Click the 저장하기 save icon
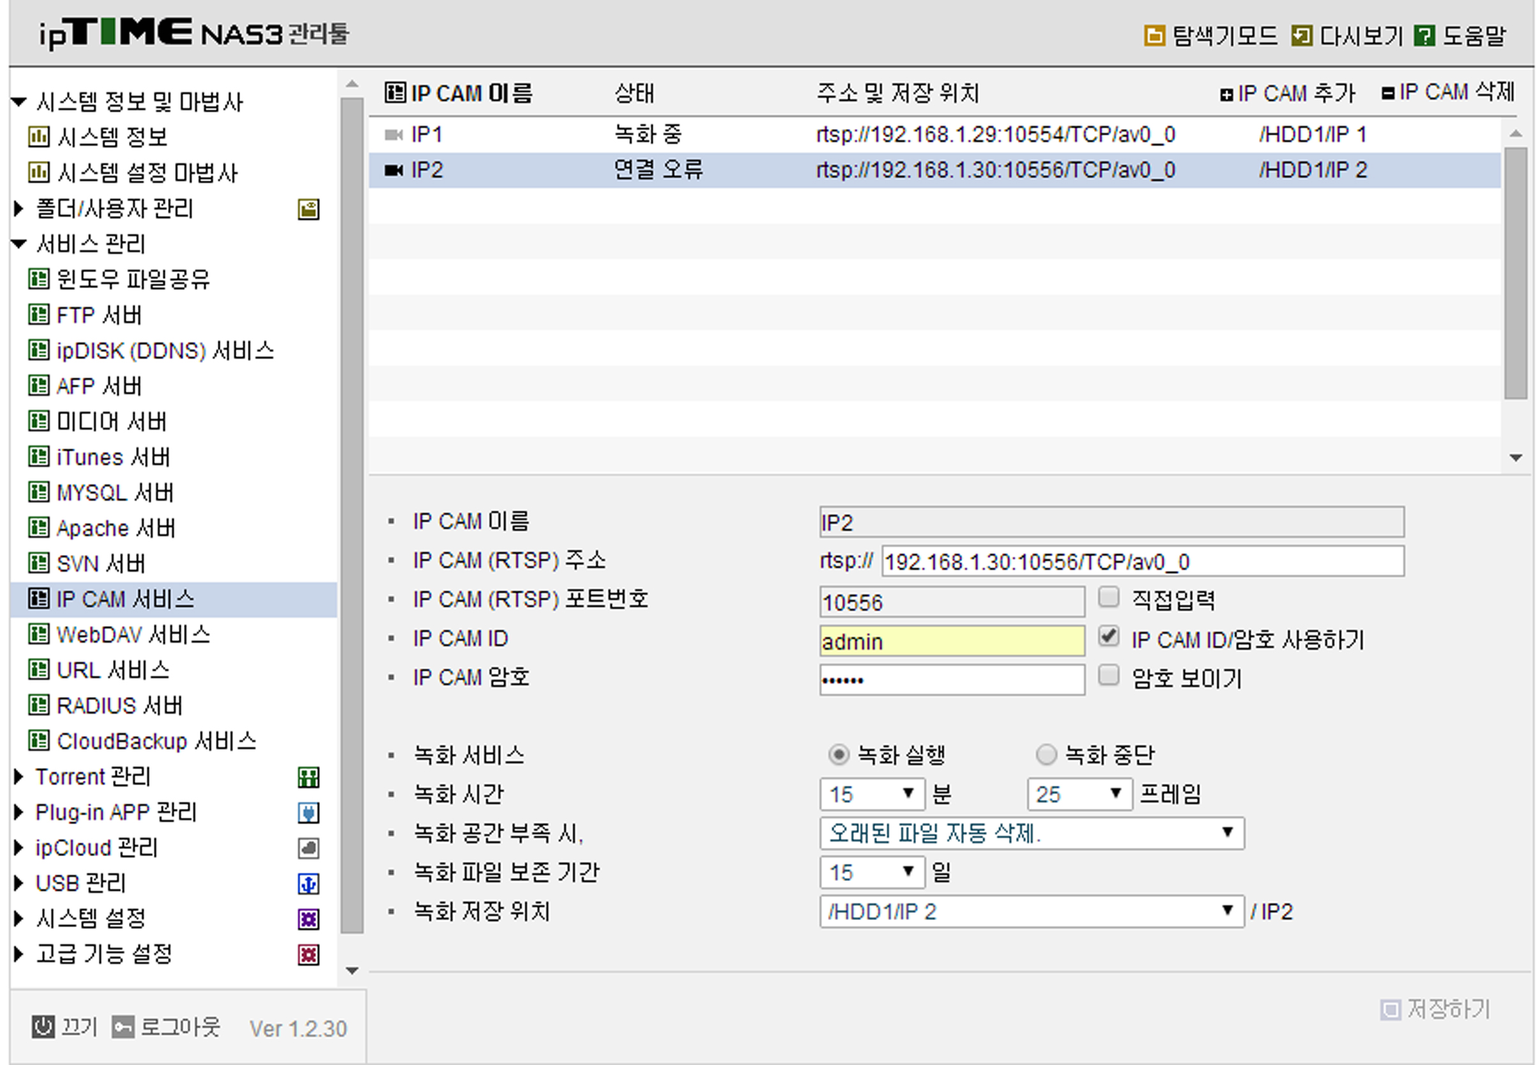Viewport: 1540px width, 1065px height. tap(1391, 1009)
